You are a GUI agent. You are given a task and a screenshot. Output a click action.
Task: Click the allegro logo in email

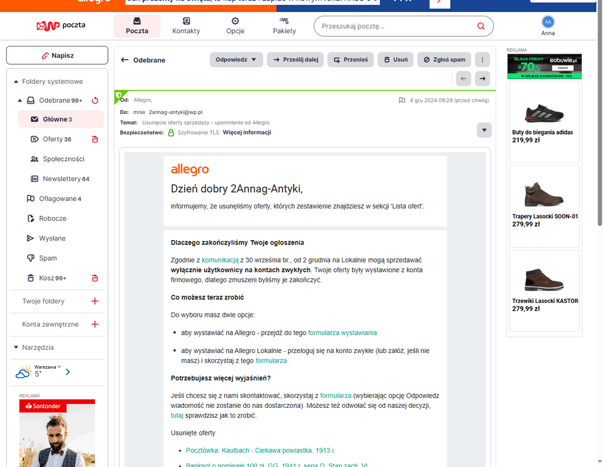tap(190, 169)
